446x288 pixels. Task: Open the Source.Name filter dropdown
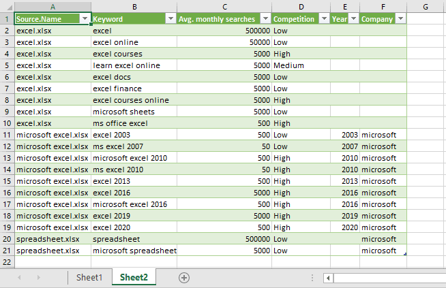click(85, 19)
